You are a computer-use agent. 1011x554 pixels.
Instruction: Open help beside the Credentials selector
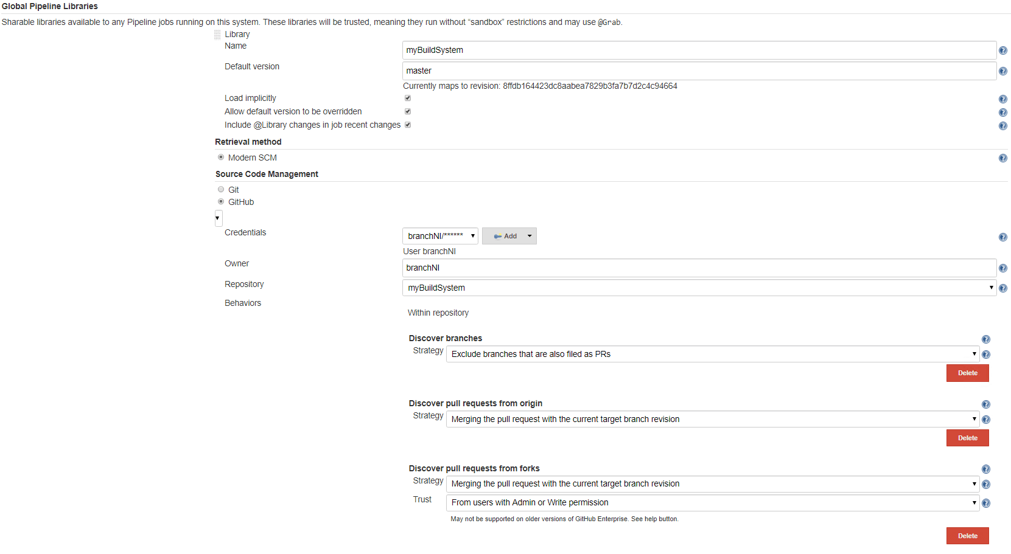(x=1002, y=237)
